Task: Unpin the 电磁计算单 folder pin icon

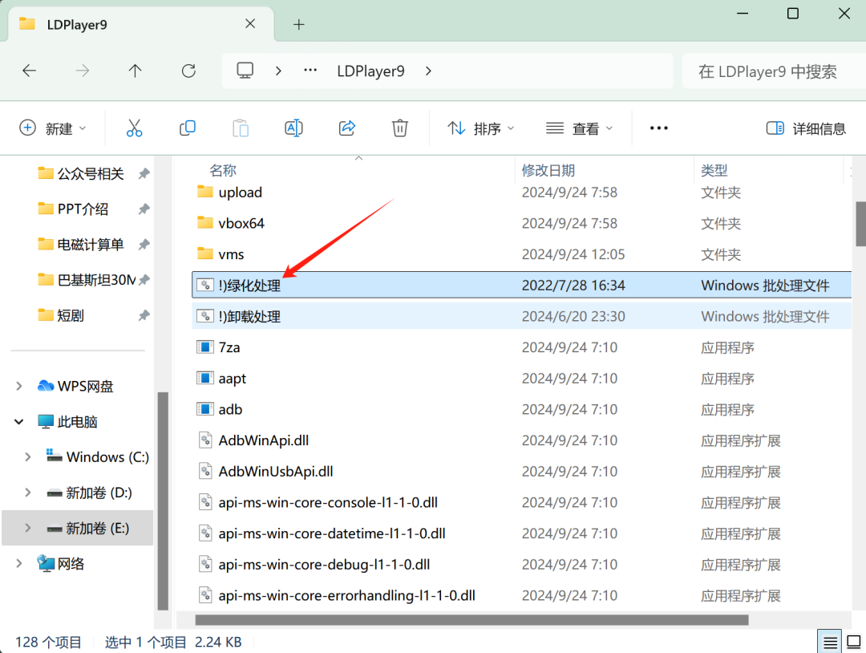Action: 144,244
